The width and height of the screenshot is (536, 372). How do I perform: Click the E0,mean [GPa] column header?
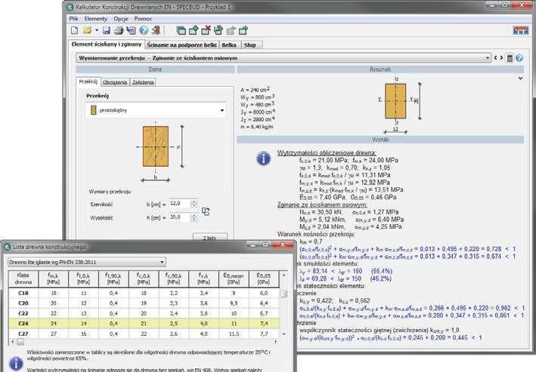(x=234, y=279)
